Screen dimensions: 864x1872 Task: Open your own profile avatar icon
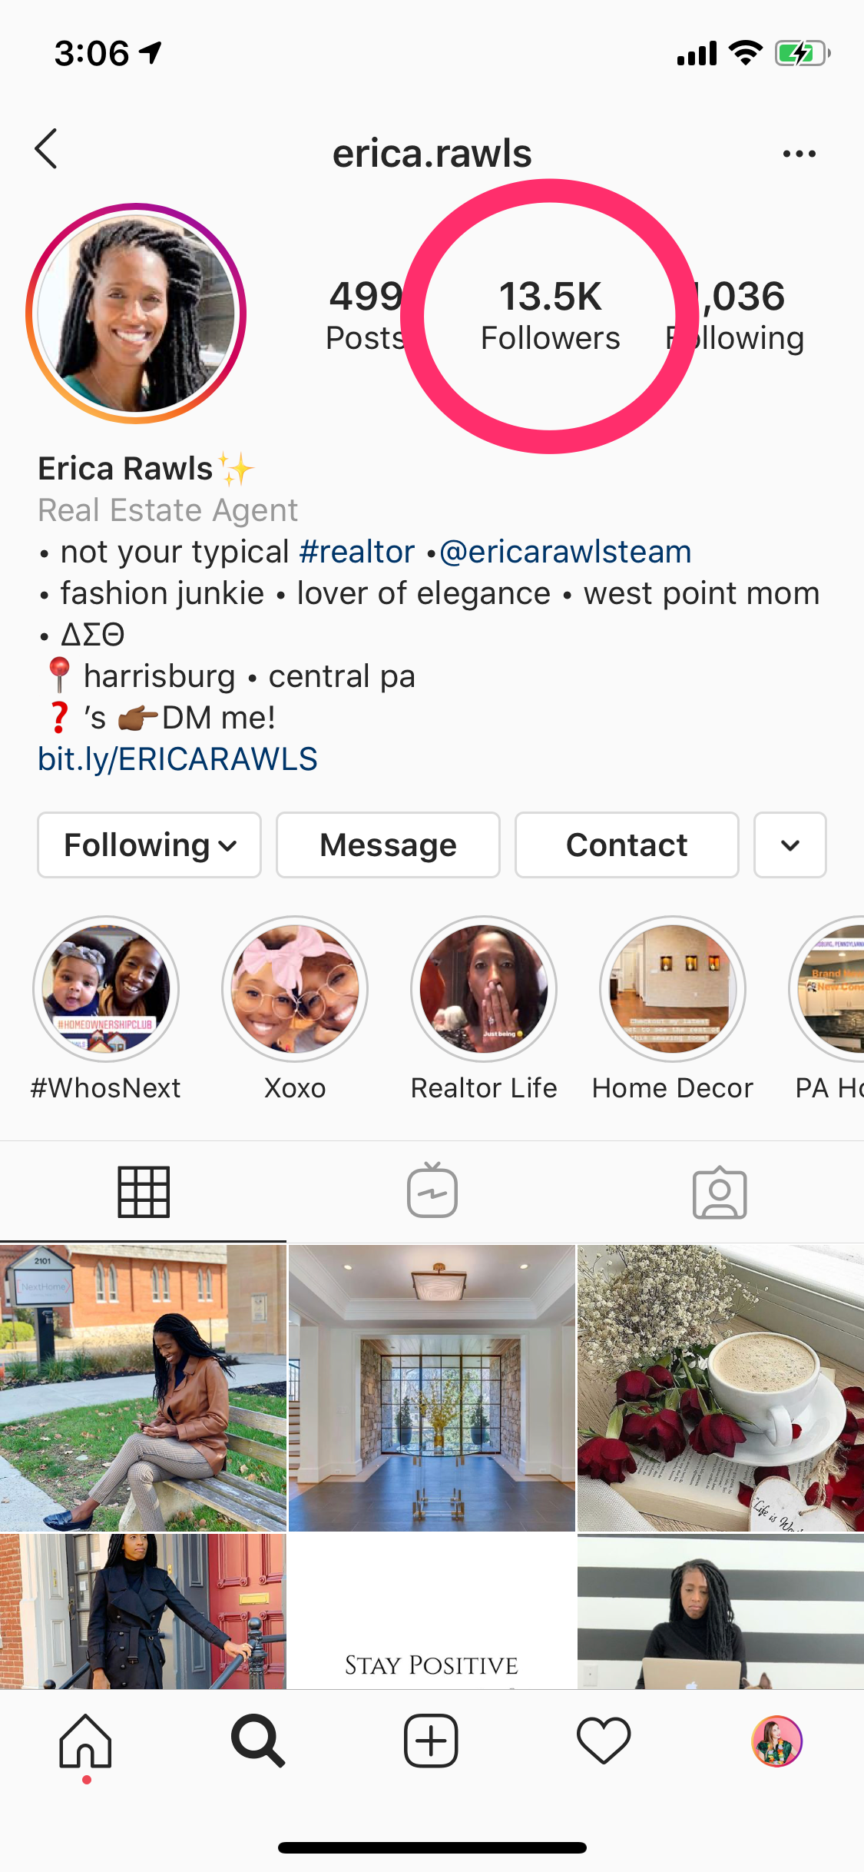(x=776, y=1741)
